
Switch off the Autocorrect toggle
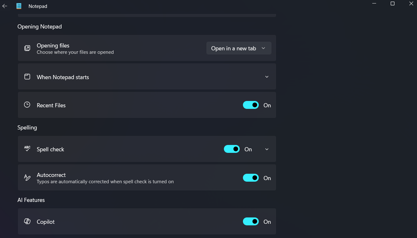[x=251, y=178]
